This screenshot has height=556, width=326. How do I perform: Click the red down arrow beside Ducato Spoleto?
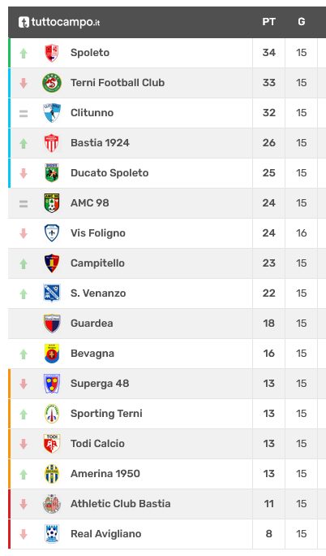tap(24, 173)
